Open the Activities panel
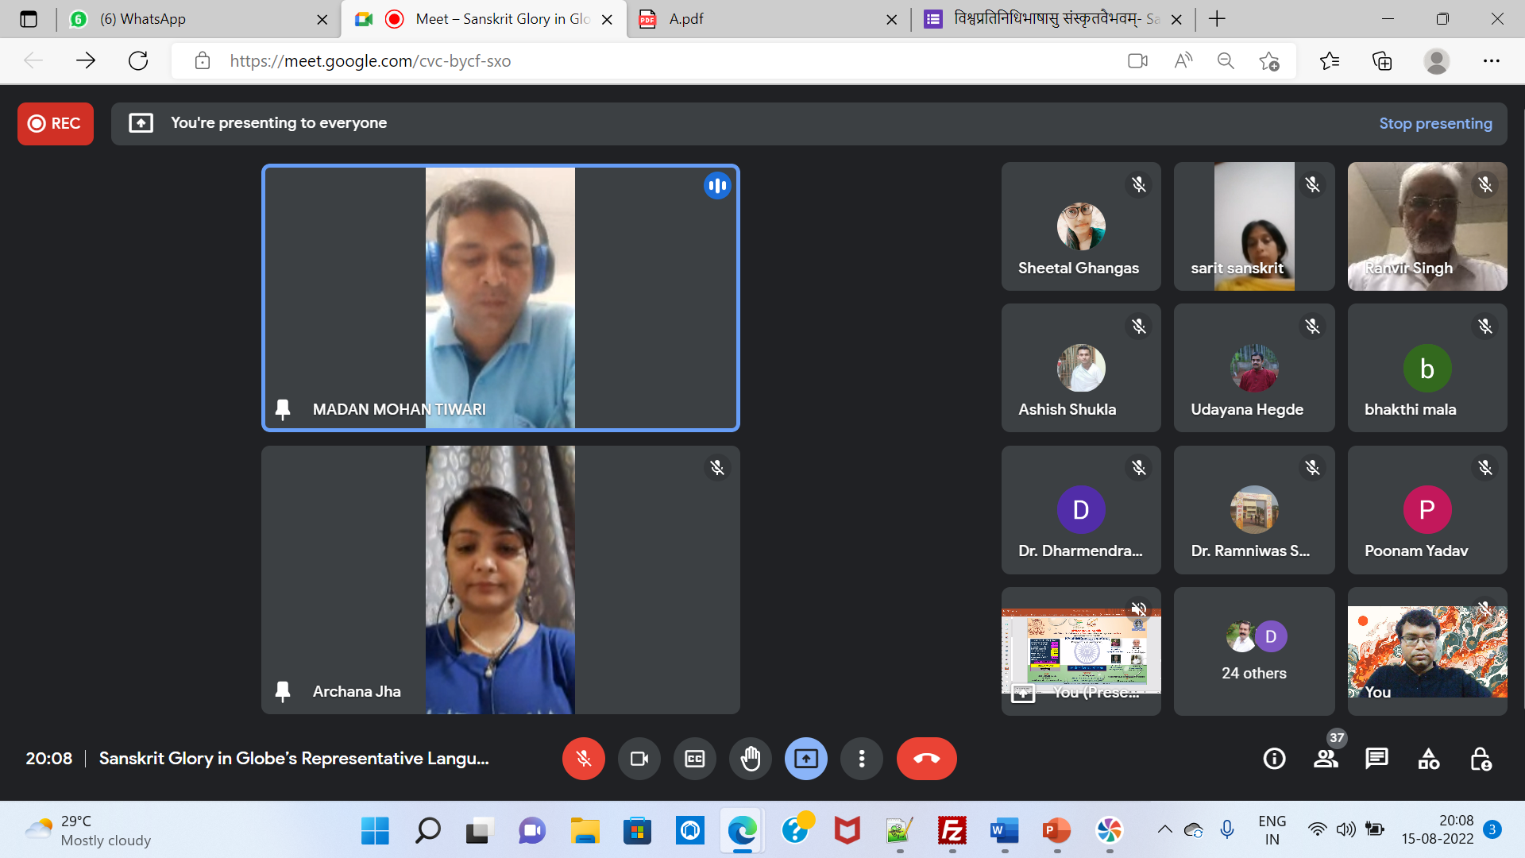The image size is (1525, 858). tap(1428, 759)
